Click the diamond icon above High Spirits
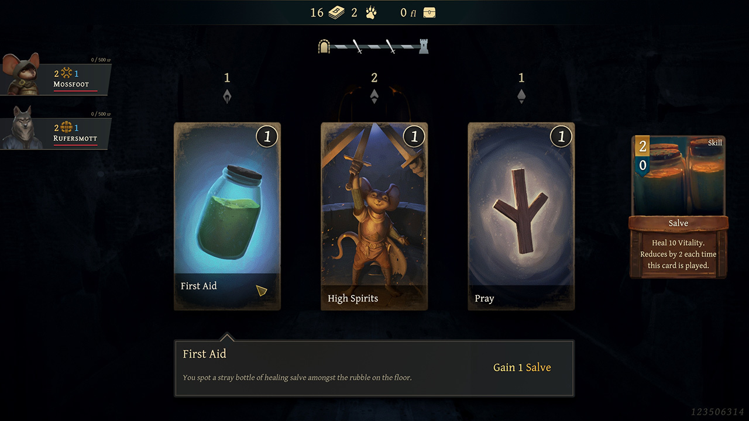 coord(374,96)
